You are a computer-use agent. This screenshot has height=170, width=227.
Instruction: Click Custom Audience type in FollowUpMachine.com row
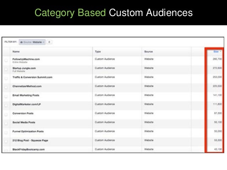coord(105,59)
